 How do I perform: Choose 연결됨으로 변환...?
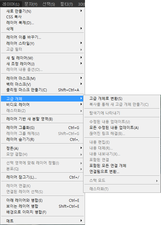tap(122, 172)
